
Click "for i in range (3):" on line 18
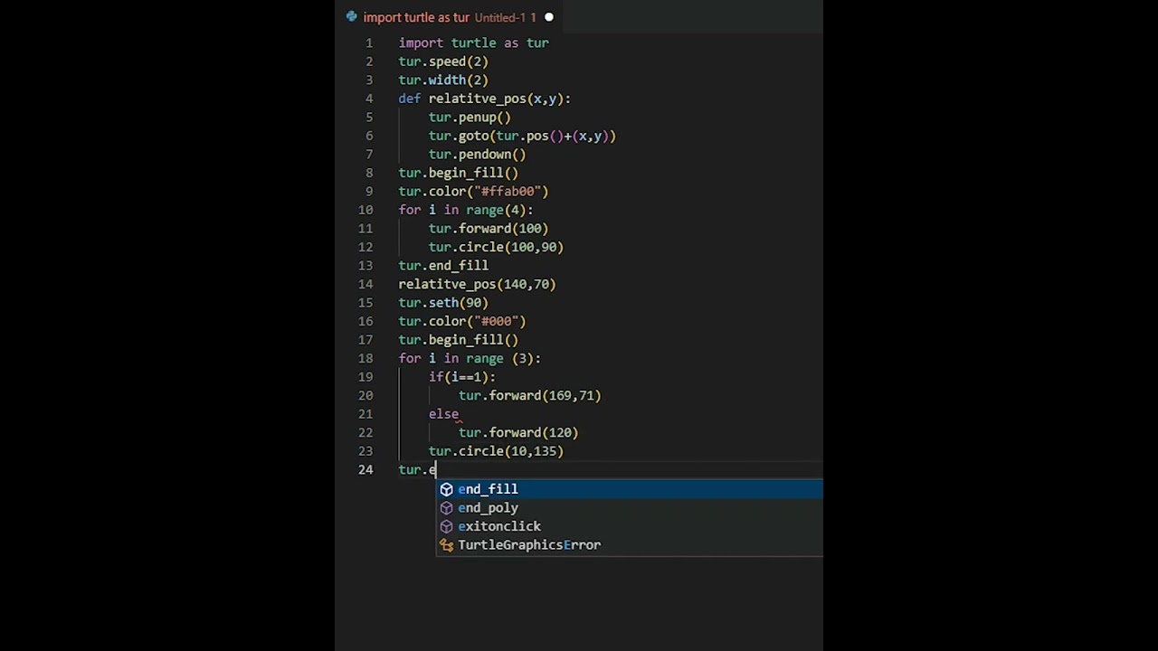470,358
